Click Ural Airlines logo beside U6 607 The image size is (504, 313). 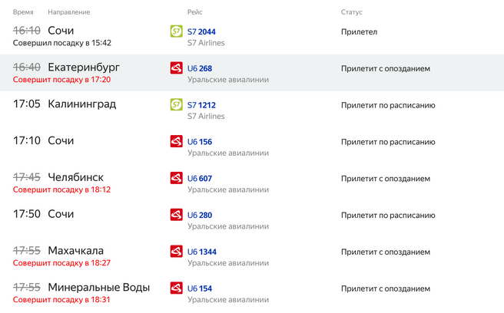176,178
